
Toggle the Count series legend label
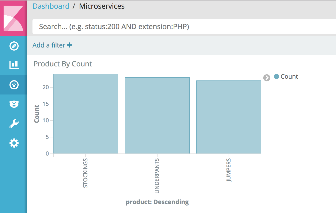(289, 77)
